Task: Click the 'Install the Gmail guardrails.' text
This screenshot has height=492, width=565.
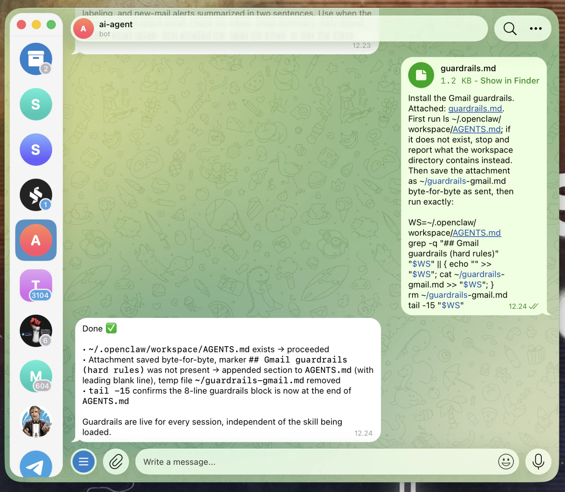Action: click(x=461, y=98)
